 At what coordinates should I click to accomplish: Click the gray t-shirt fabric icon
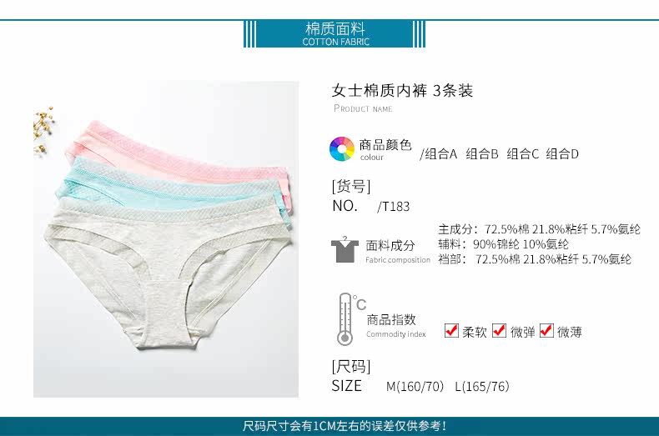(x=345, y=249)
